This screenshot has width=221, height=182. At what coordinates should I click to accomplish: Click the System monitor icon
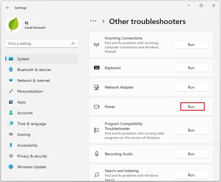click(11, 59)
